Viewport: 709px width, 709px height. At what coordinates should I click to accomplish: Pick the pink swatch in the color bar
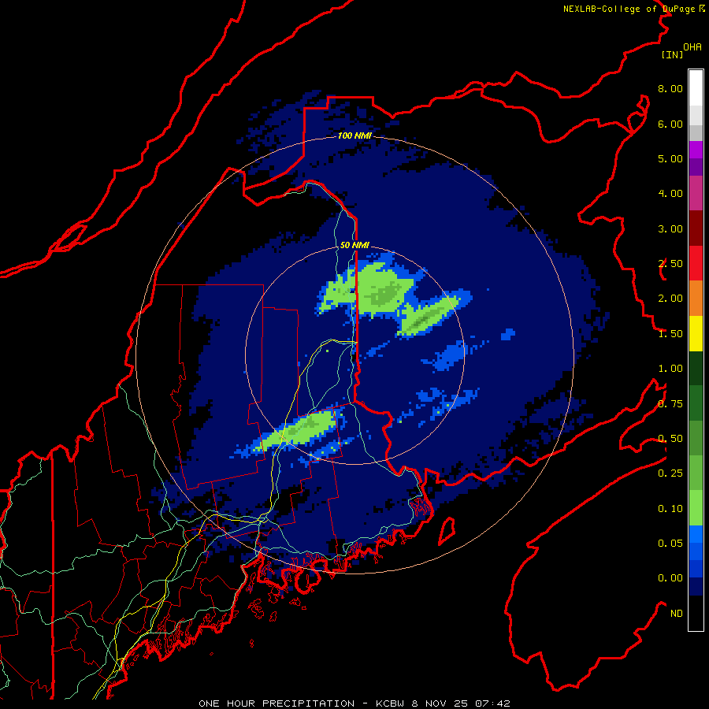(x=696, y=193)
